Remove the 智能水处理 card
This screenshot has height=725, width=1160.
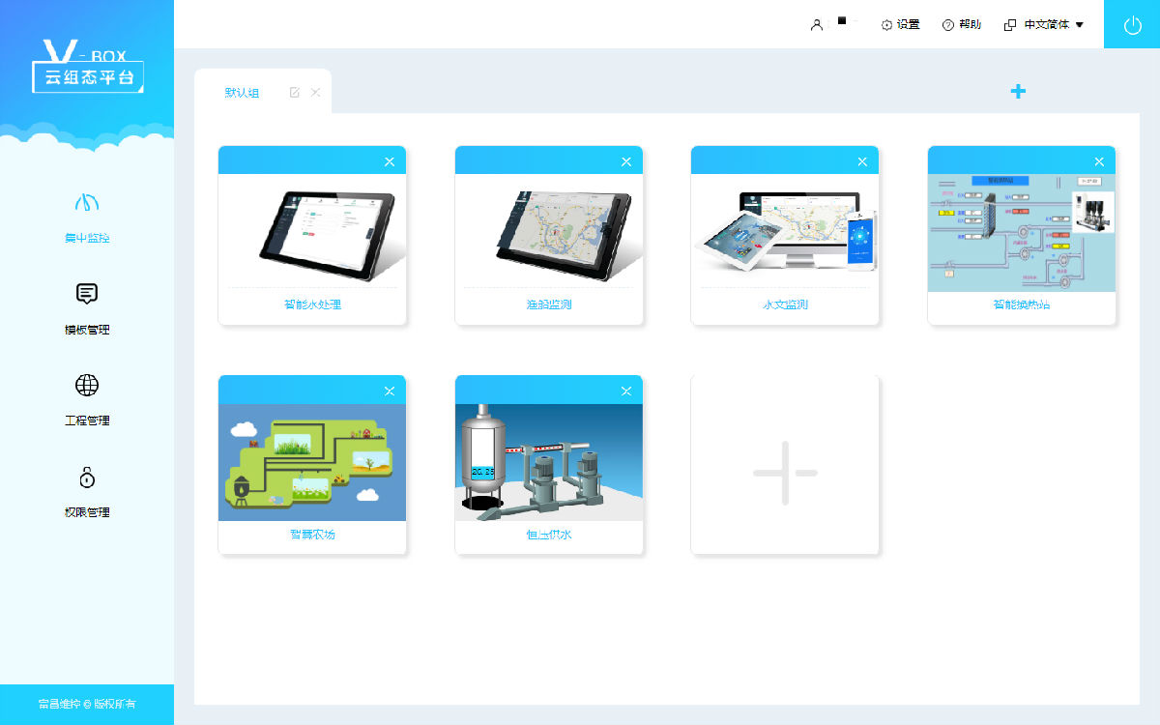pos(390,161)
